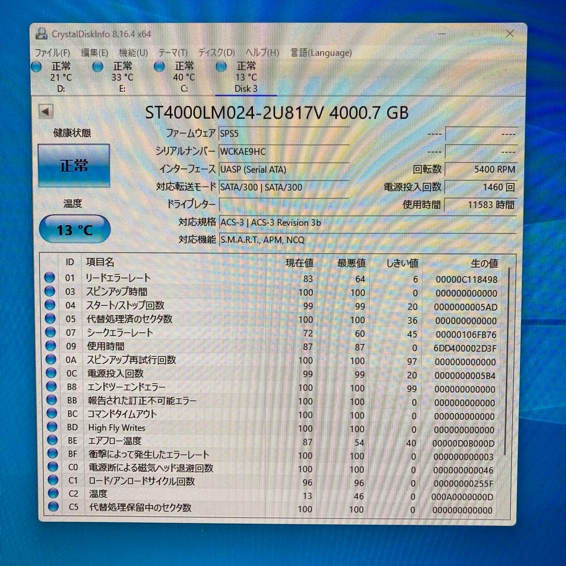Click the 対応規格 field ACS-3 Revision 3b

368,222
